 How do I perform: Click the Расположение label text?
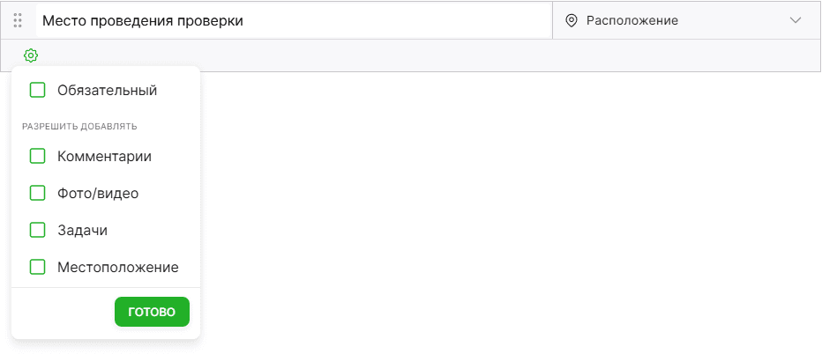coord(632,20)
